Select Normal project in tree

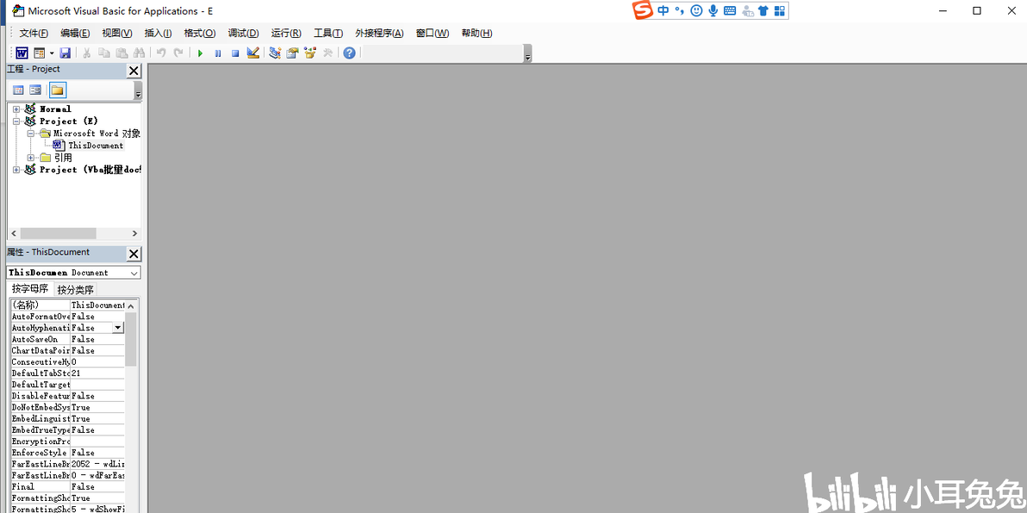tap(55, 109)
